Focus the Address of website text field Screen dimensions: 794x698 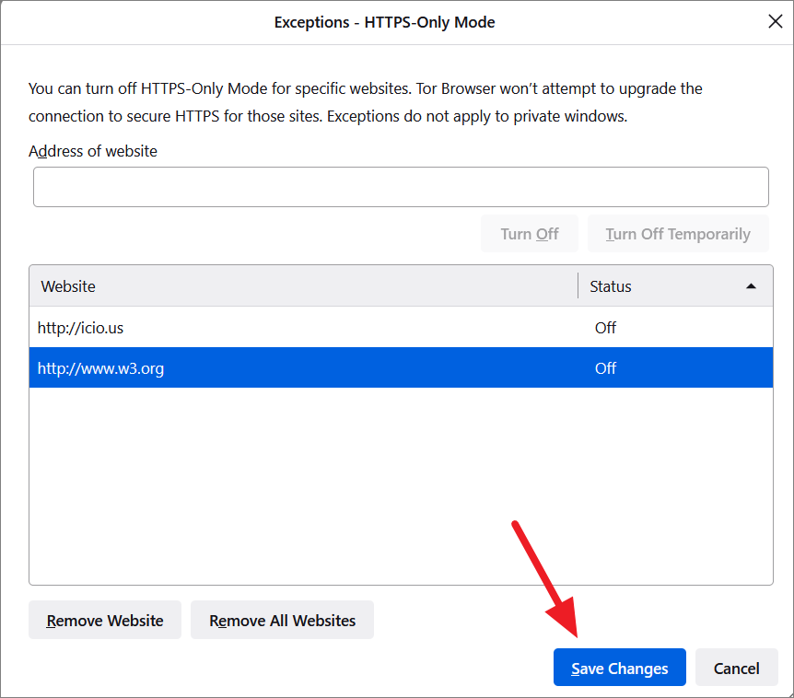coord(401,187)
